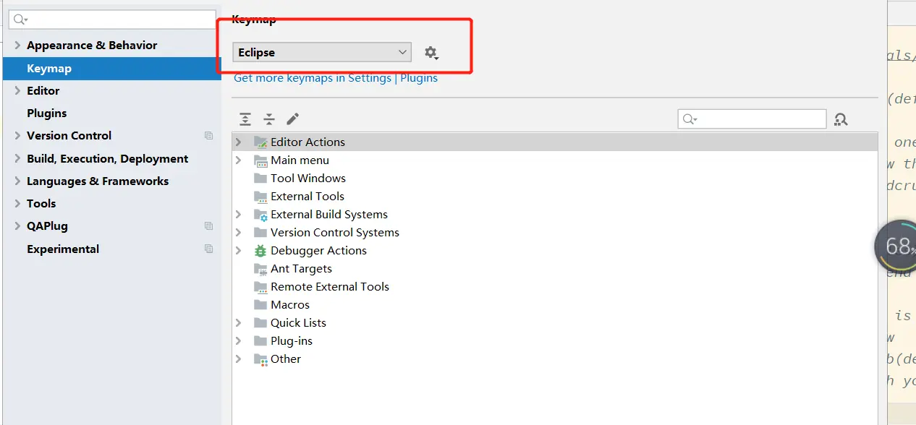The height and width of the screenshot is (425, 916).
Task: Expand the Editor settings category
Action: (x=17, y=90)
